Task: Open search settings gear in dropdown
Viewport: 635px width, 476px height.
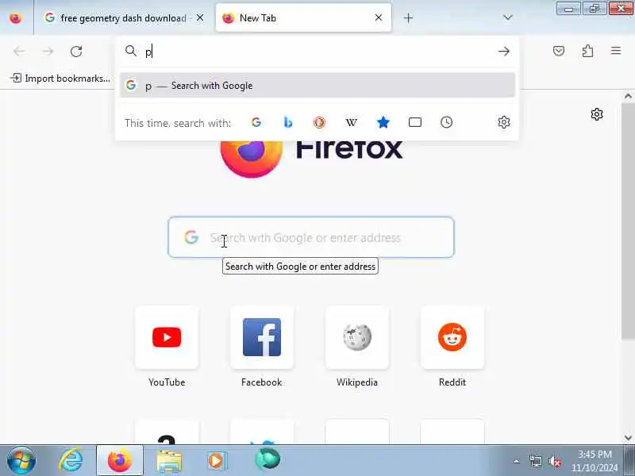Action: (x=503, y=122)
